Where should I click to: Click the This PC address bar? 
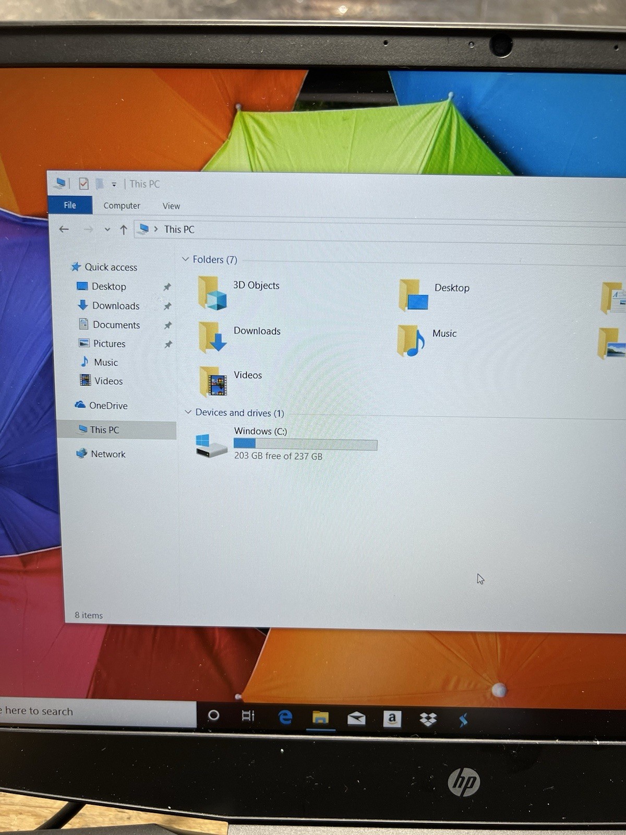pyautogui.click(x=380, y=231)
